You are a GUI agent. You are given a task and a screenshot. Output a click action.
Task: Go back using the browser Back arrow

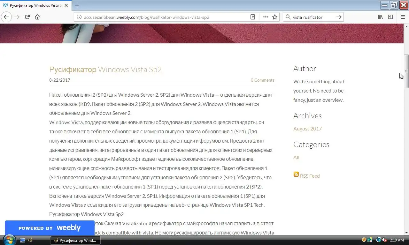point(6,17)
